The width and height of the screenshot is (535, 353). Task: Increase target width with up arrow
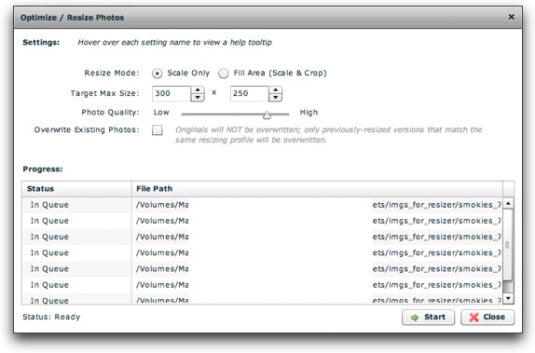198,90
